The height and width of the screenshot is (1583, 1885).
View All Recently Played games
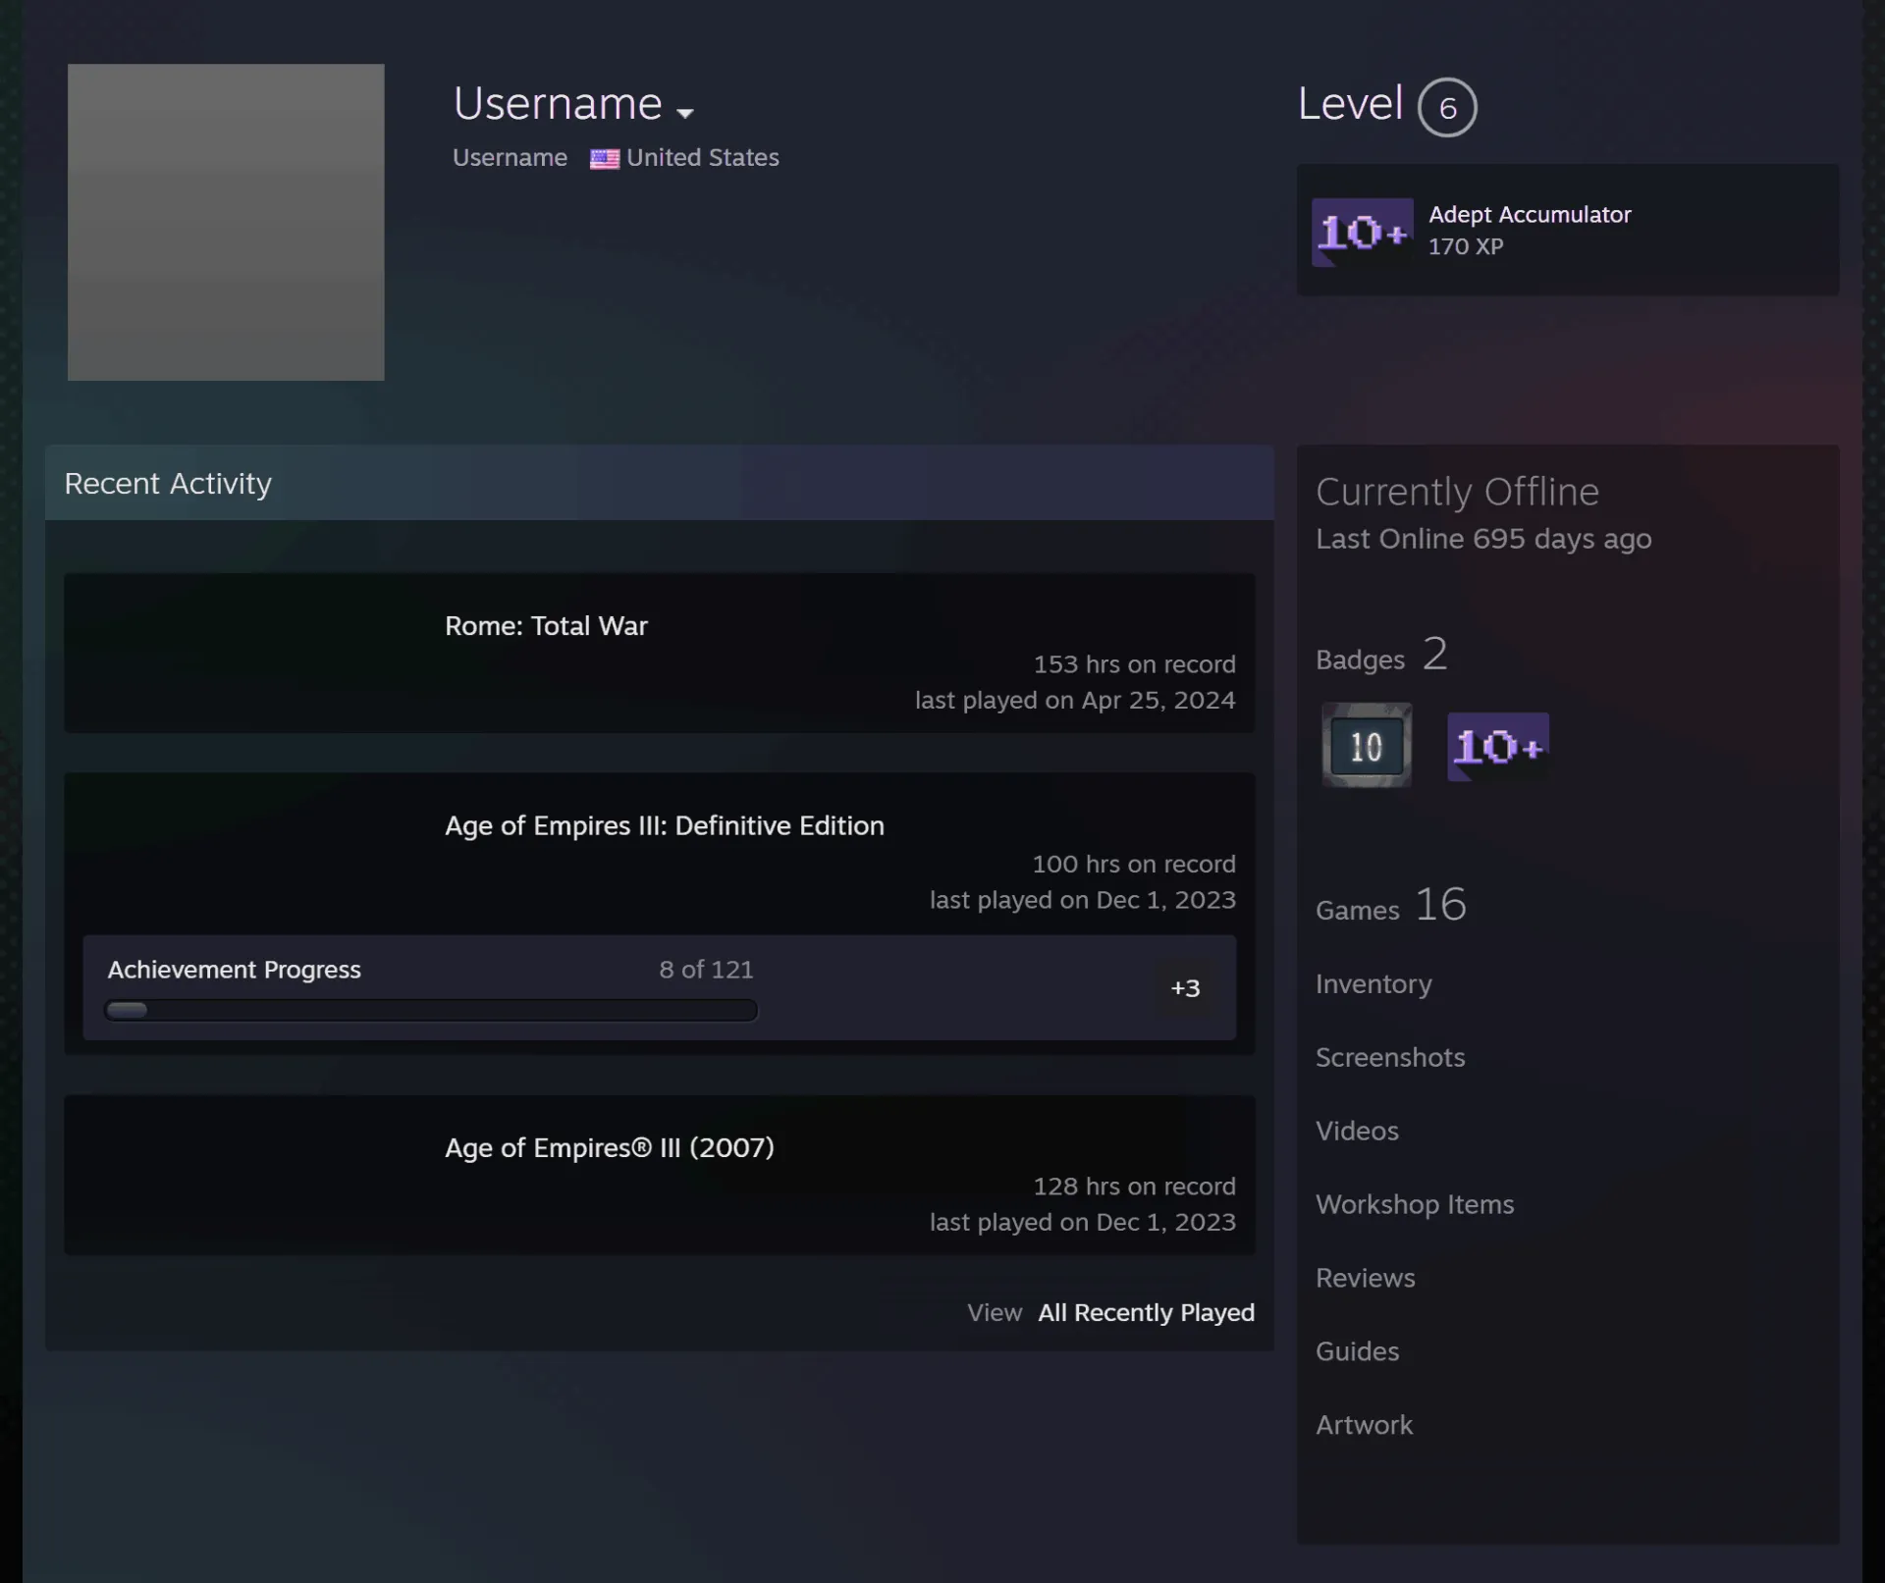tap(1146, 1312)
